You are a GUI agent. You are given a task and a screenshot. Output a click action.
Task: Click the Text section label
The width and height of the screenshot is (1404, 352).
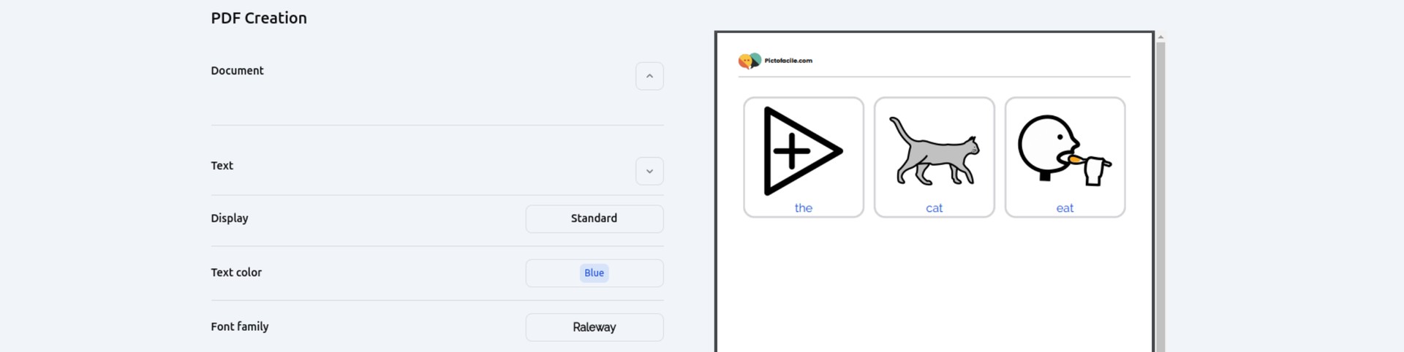click(x=222, y=166)
